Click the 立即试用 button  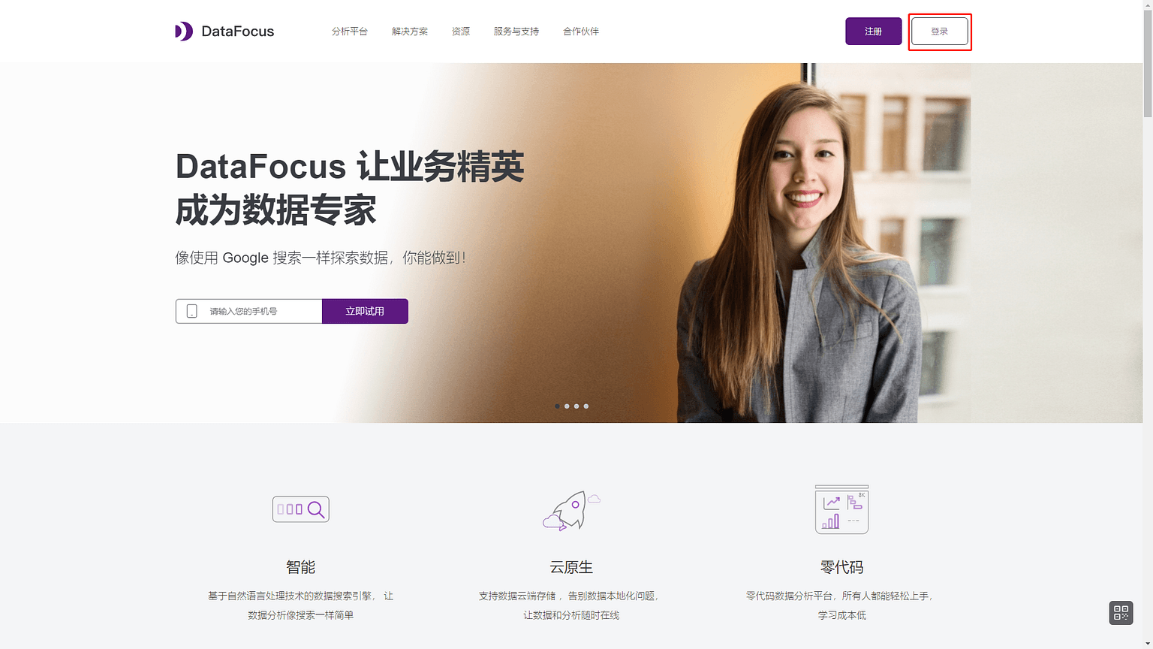[365, 311]
